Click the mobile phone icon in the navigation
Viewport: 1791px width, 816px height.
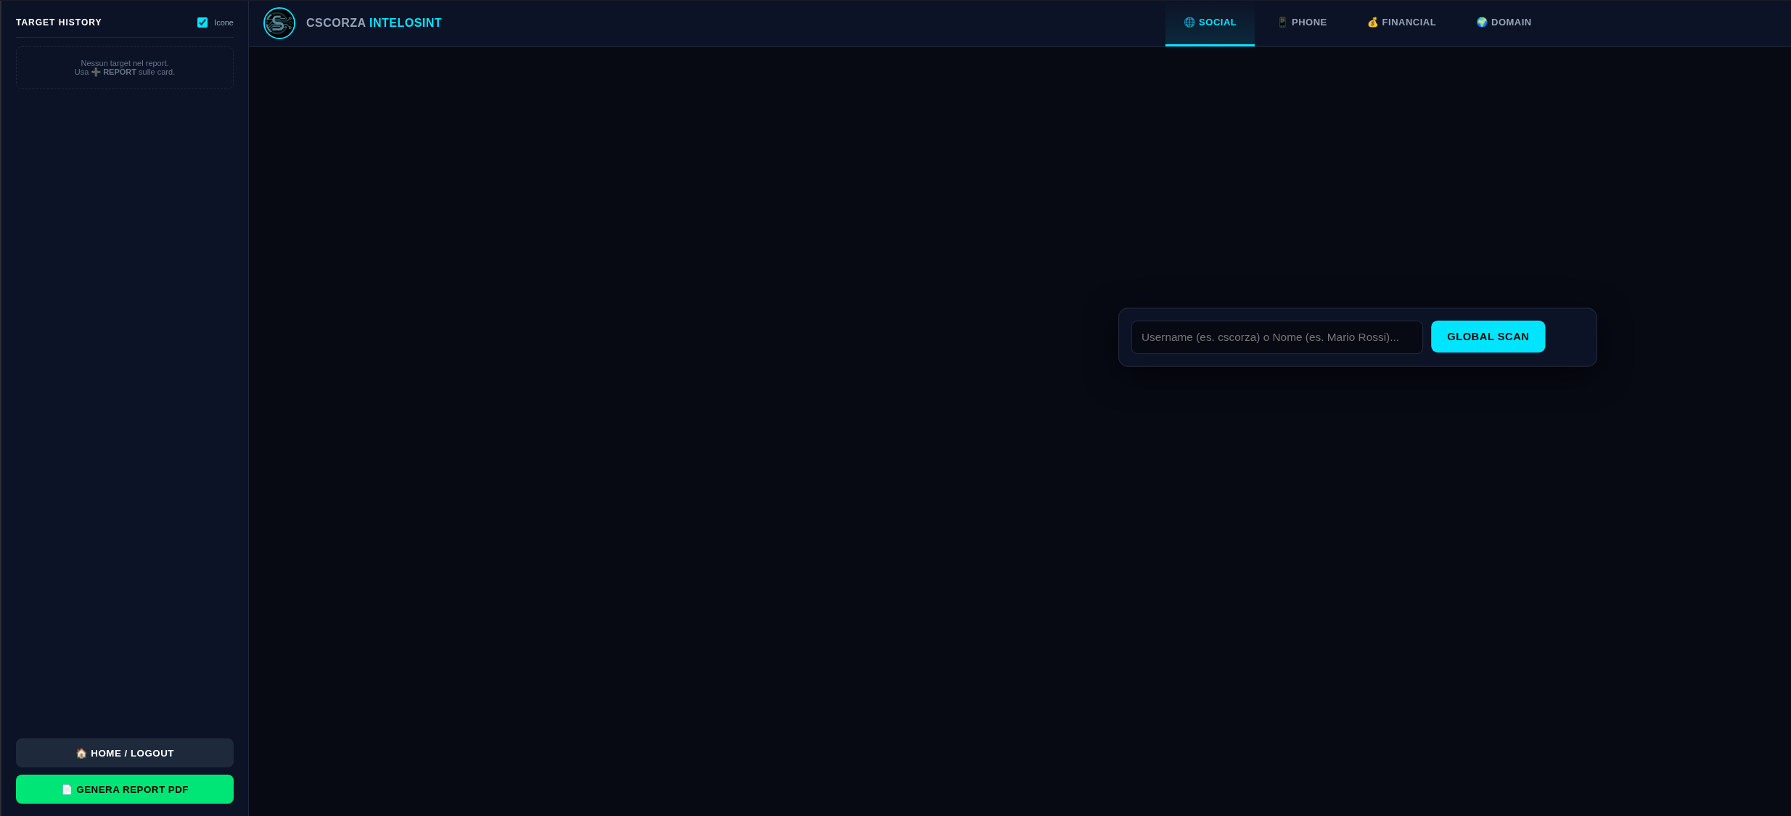(1282, 22)
